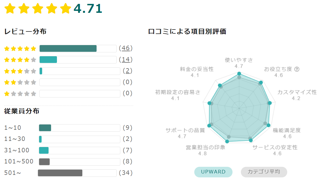Click the four-star review distribution bar

tap(78, 60)
